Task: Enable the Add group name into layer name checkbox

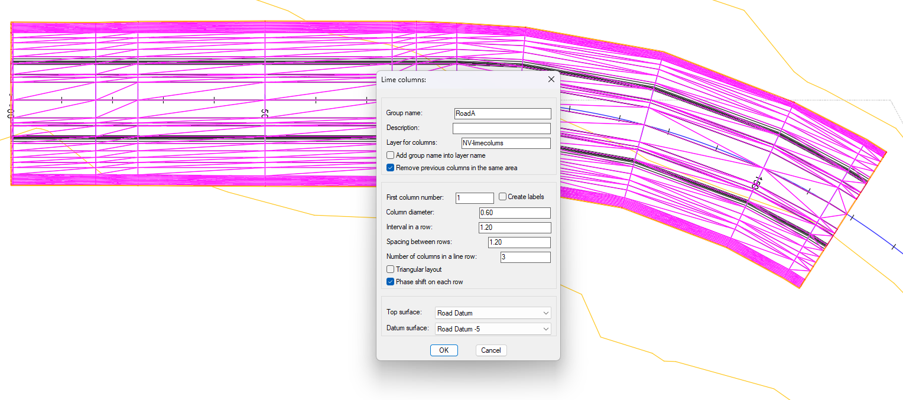Action: [x=390, y=155]
